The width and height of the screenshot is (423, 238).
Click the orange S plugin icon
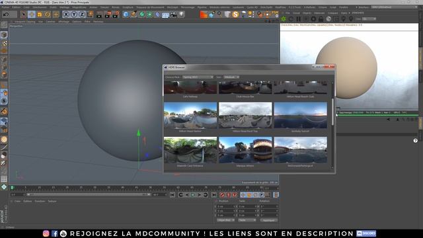pos(235,15)
